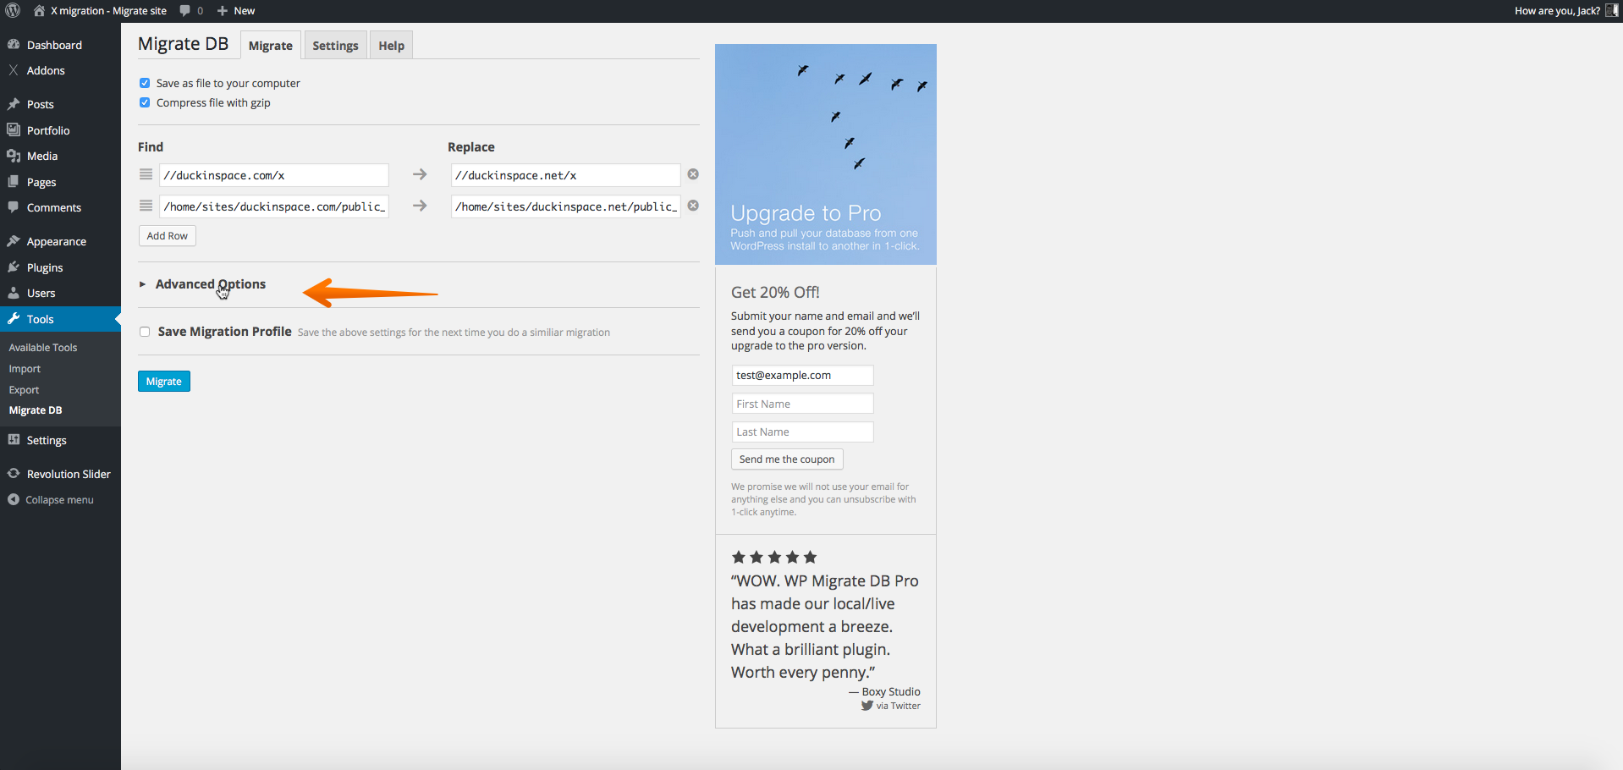Open the comments bubble icon in admin bar
This screenshot has height=770, width=1623.
tap(185, 11)
